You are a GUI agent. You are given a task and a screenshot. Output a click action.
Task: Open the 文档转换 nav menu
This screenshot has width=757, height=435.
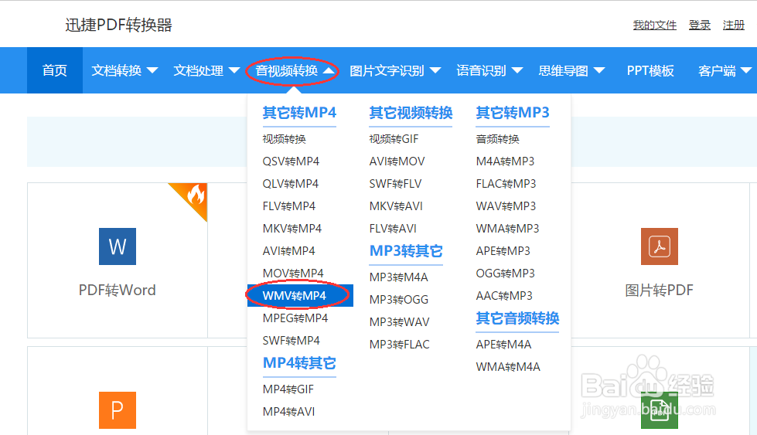click(x=116, y=71)
